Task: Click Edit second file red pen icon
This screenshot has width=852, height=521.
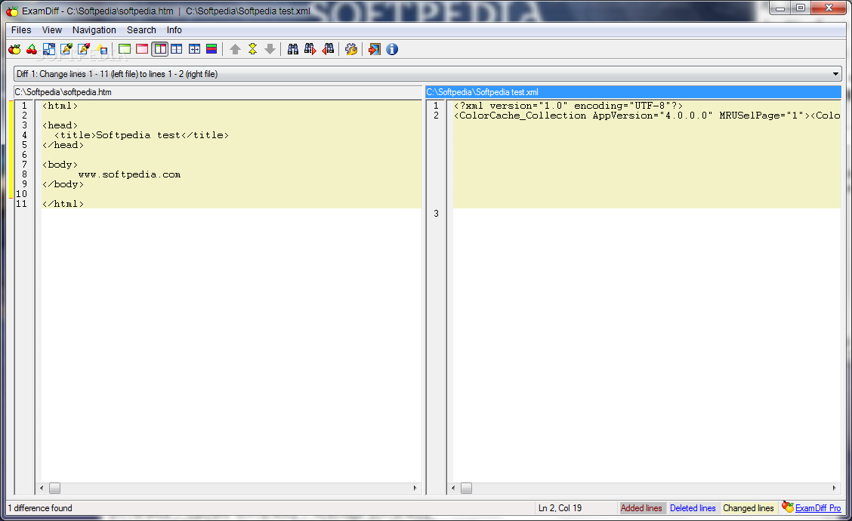Action: [84, 49]
